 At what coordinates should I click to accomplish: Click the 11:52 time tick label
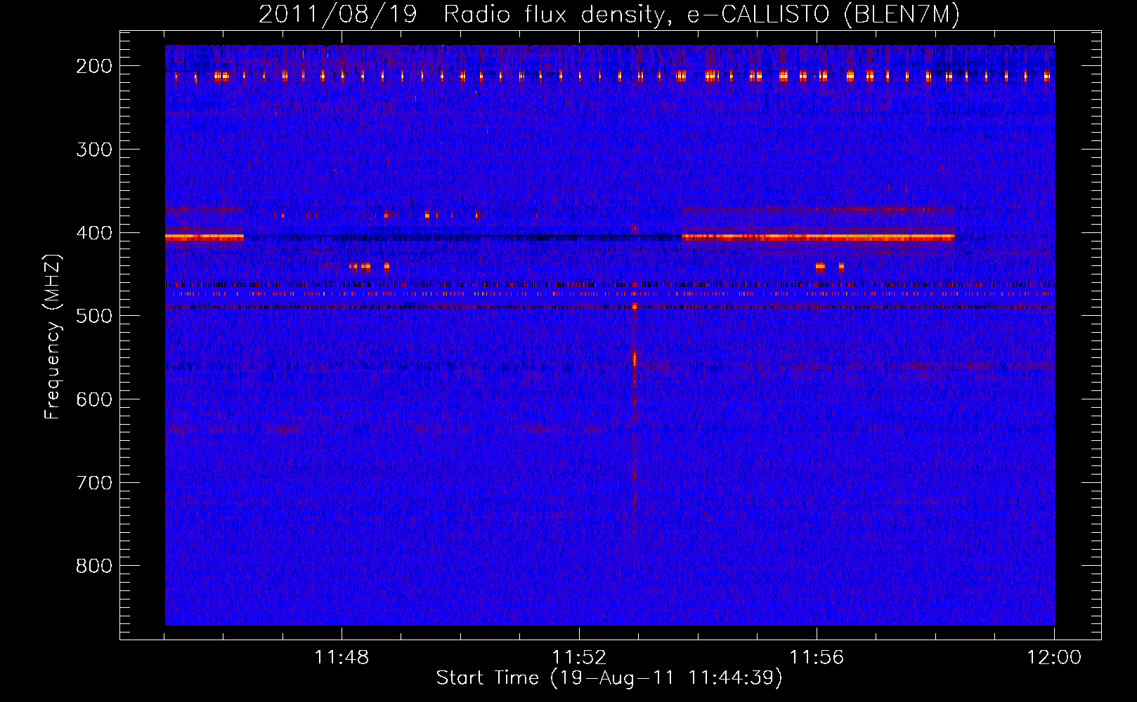tap(579, 658)
